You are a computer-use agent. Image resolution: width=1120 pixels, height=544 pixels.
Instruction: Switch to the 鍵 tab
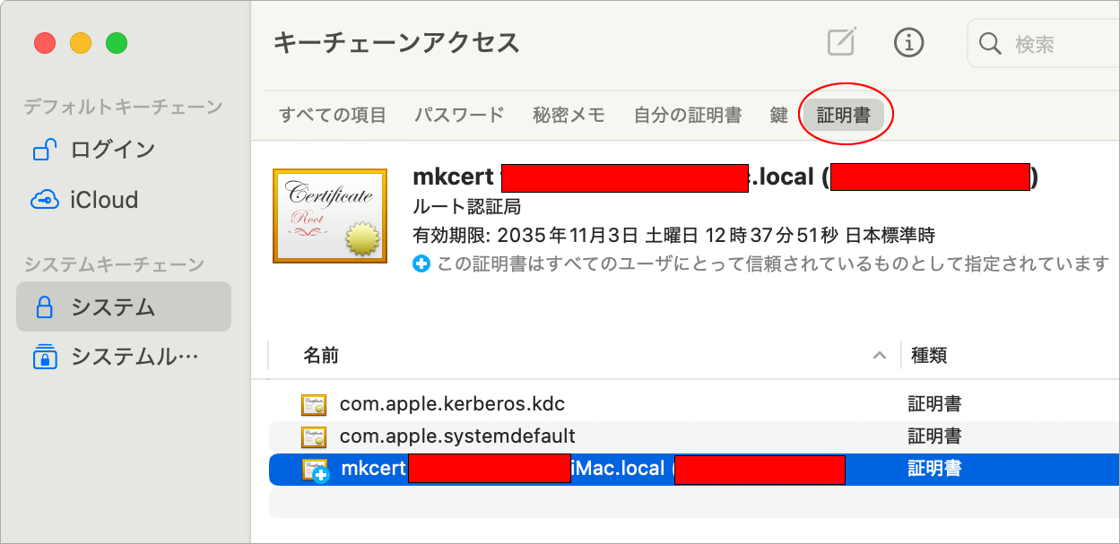pyautogui.click(x=778, y=115)
